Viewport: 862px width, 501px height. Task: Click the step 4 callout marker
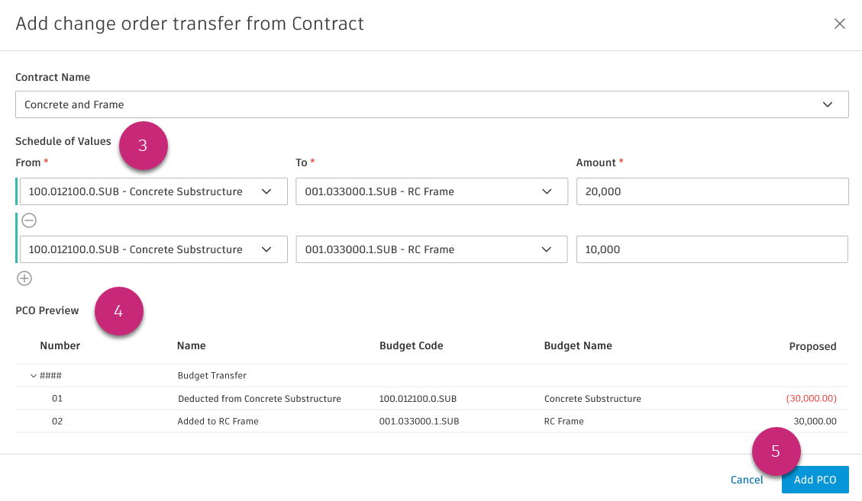[x=118, y=311]
